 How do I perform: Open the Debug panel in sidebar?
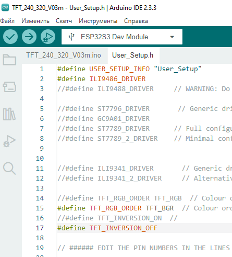[9, 141]
